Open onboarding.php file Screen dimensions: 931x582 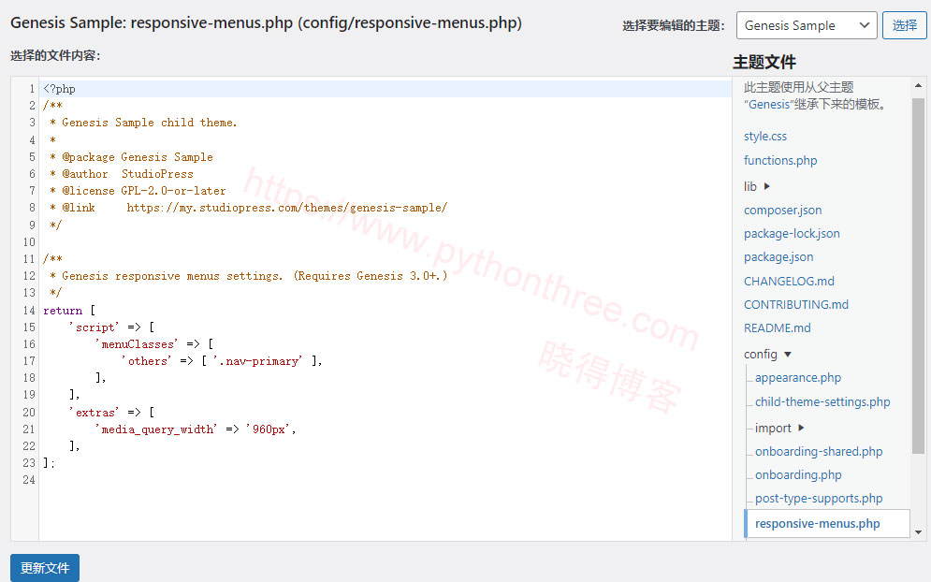[798, 475]
